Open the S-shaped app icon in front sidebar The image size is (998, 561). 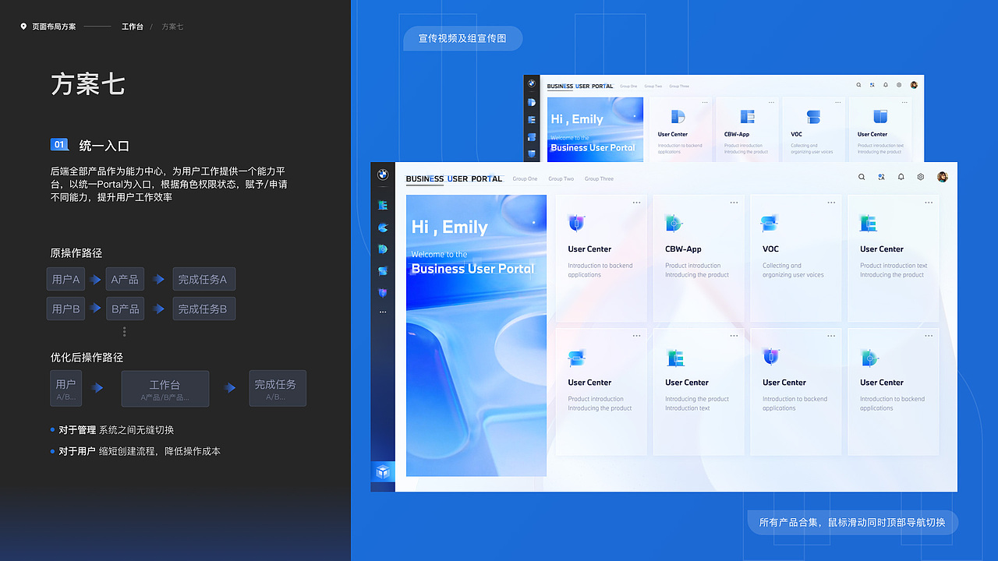(383, 271)
